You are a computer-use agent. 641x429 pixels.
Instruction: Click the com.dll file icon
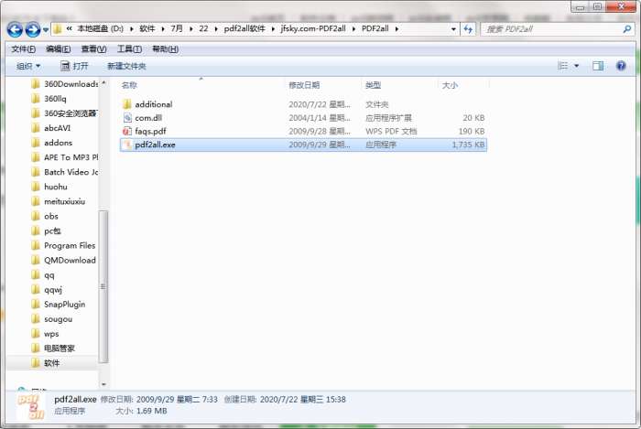127,118
